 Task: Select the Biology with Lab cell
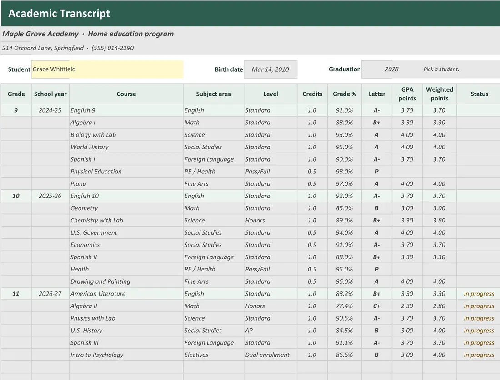(x=126, y=135)
